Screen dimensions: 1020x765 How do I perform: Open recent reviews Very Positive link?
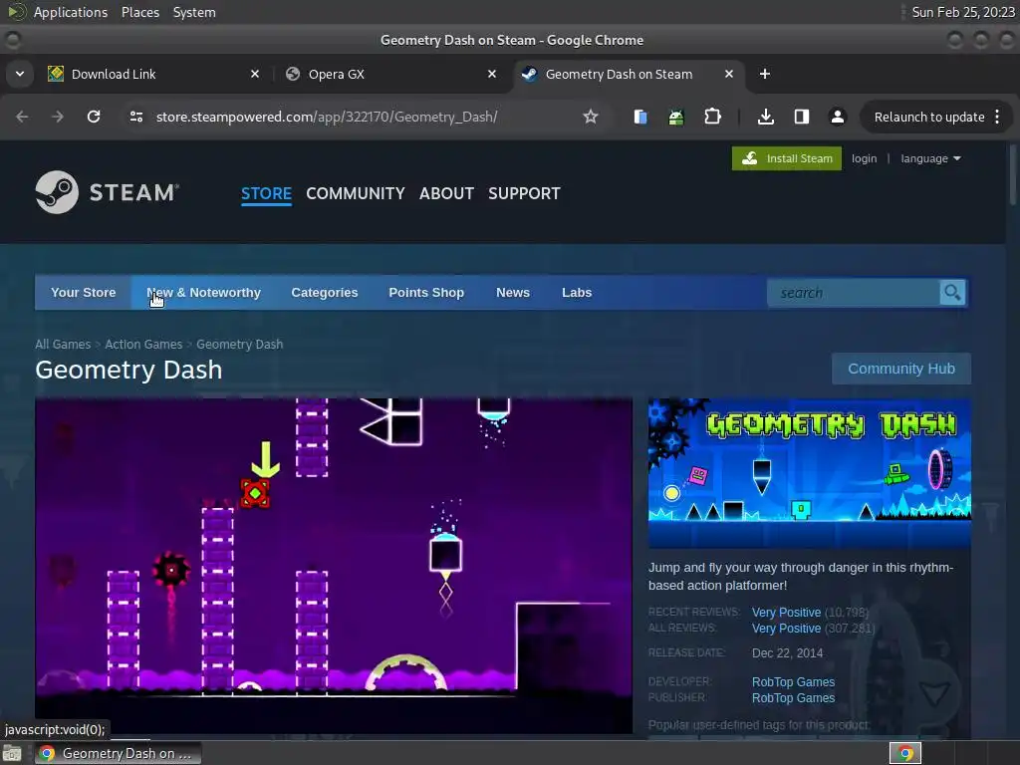coord(786,613)
